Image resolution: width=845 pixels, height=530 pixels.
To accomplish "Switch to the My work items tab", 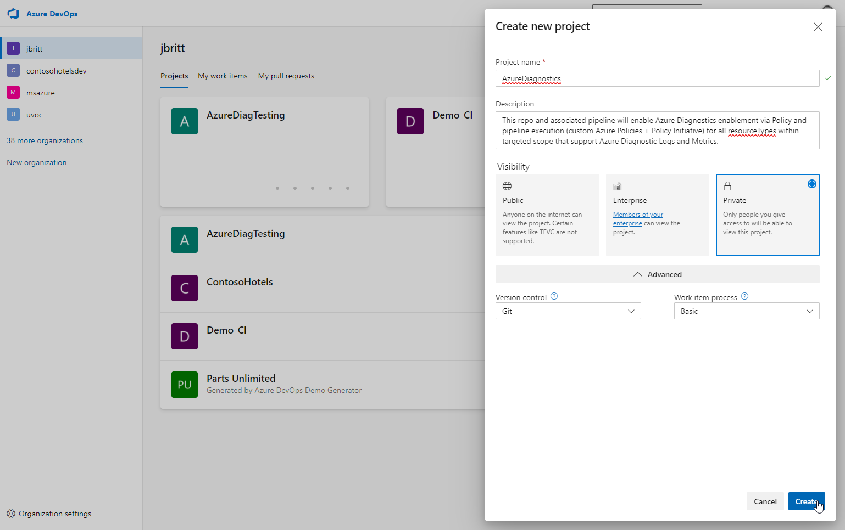I will tap(223, 76).
